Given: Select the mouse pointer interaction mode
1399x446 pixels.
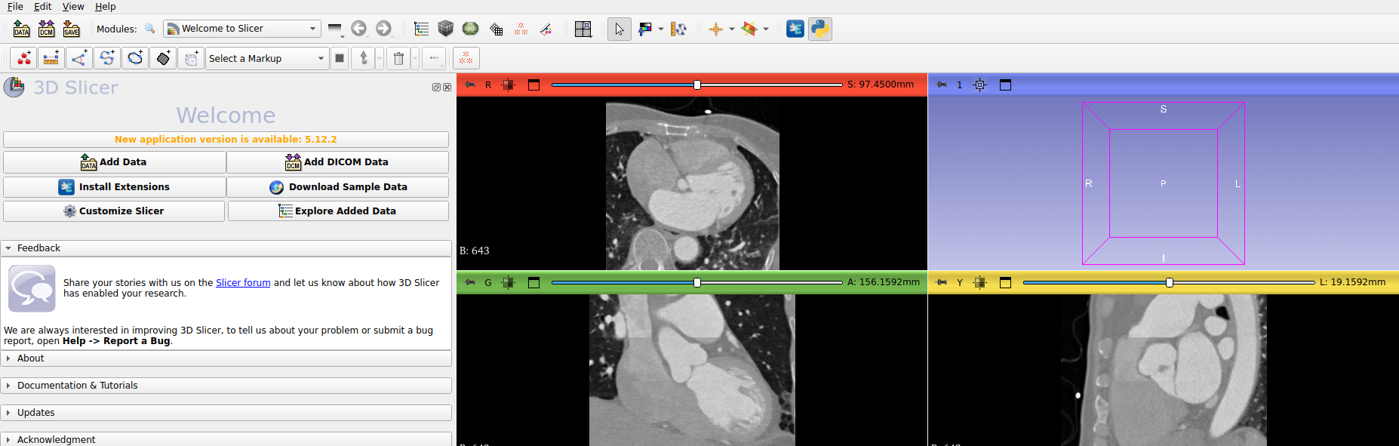Looking at the screenshot, I should pos(620,29).
